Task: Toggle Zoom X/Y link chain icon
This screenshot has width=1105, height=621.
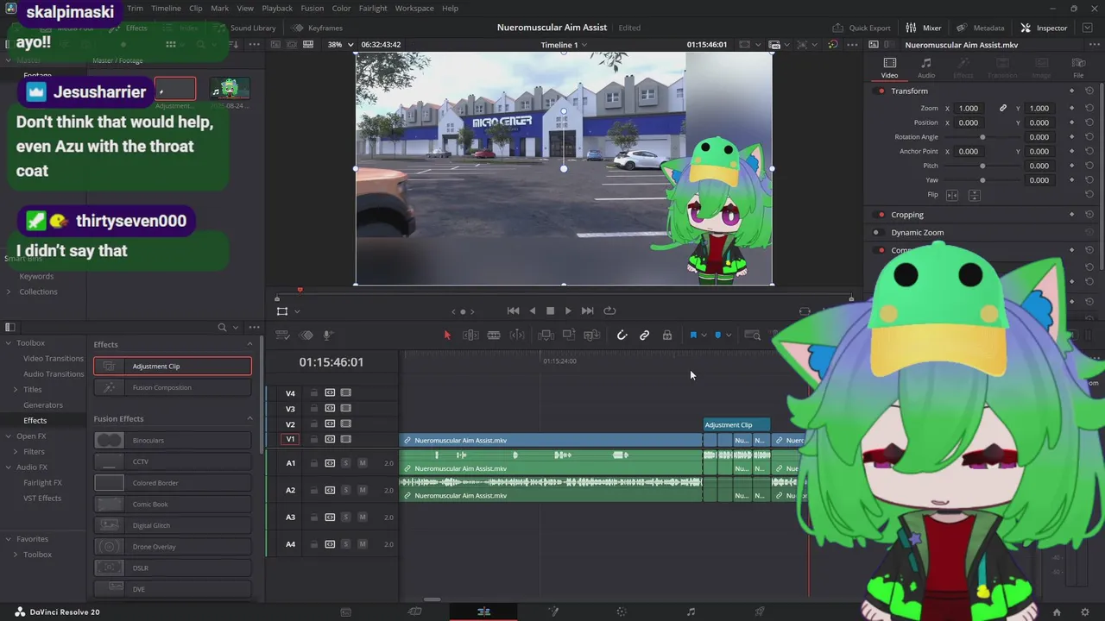Action: pyautogui.click(x=1003, y=108)
